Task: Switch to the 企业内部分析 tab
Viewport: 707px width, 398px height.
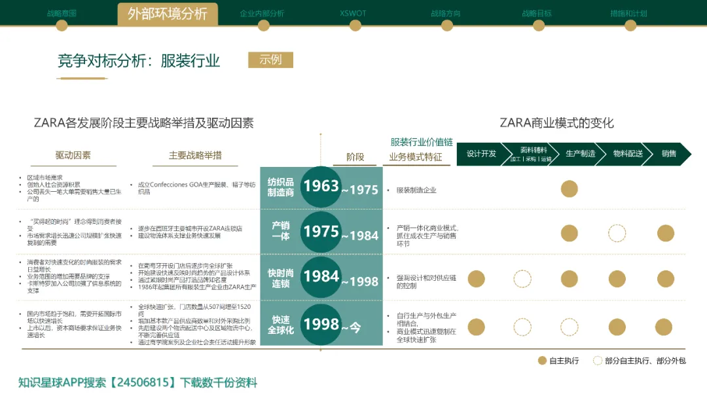Action: (262, 14)
